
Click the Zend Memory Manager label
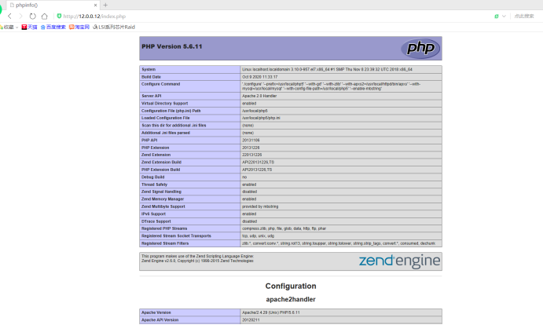pos(163,199)
